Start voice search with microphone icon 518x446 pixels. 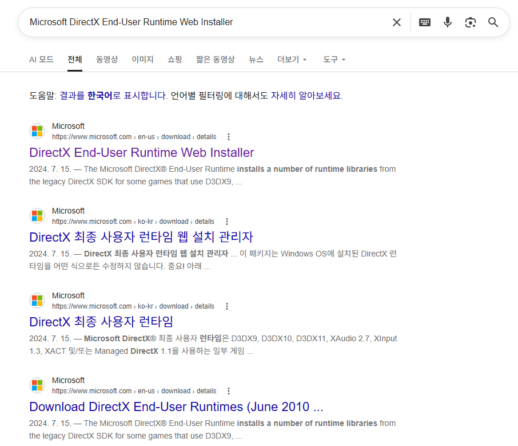pos(448,22)
